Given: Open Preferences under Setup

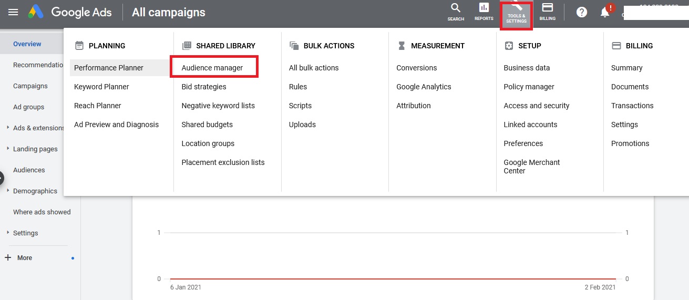Looking at the screenshot, I should click(523, 143).
